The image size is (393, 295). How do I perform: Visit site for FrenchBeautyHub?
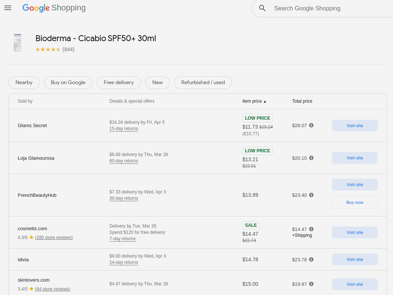355,185
